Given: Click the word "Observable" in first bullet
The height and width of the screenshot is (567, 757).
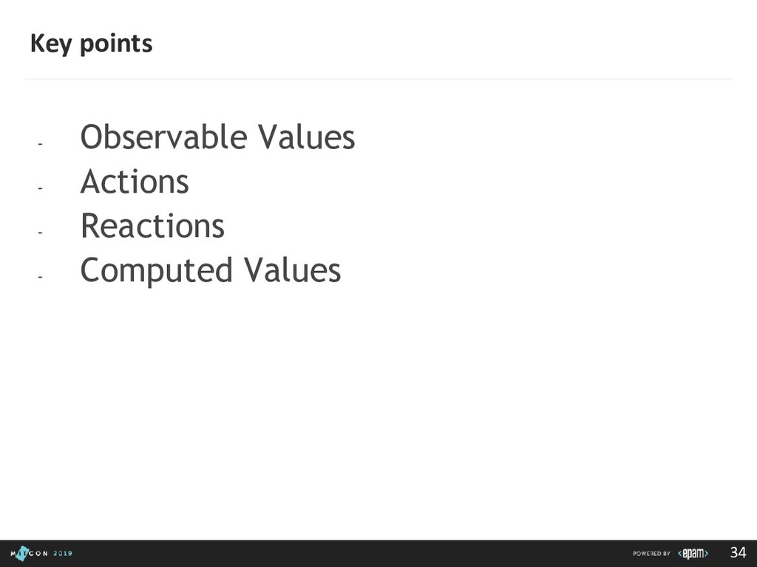Looking at the screenshot, I should tap(164, 138).
